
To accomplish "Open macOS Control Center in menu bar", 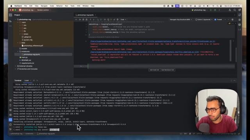I will coord(221,6).
